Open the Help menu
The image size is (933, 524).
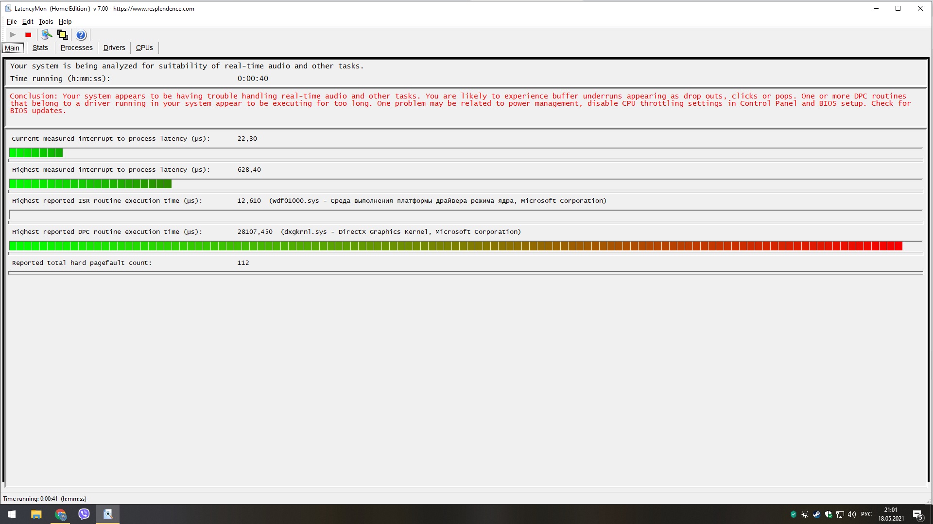(x=65, y=21)
